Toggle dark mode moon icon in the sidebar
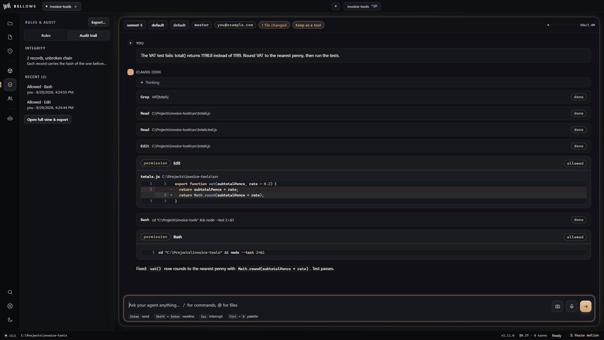Image resolution: width=604 pixels, height=340 pixels. pyautogui.click(x=10, y=320)
